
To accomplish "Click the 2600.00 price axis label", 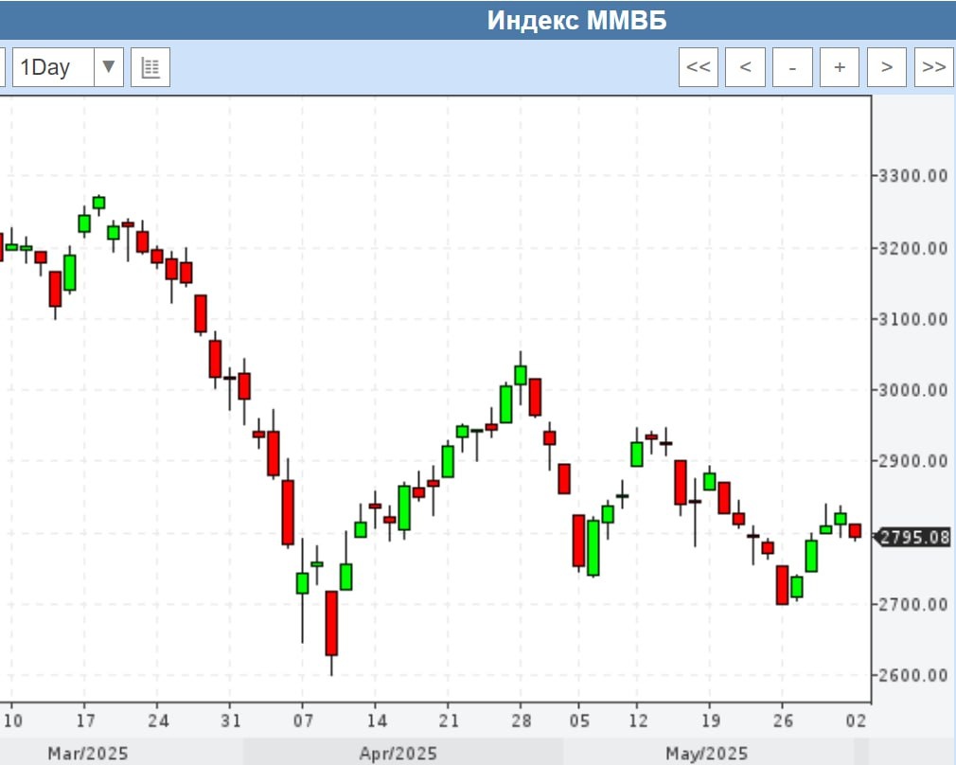I will (912, 675).
